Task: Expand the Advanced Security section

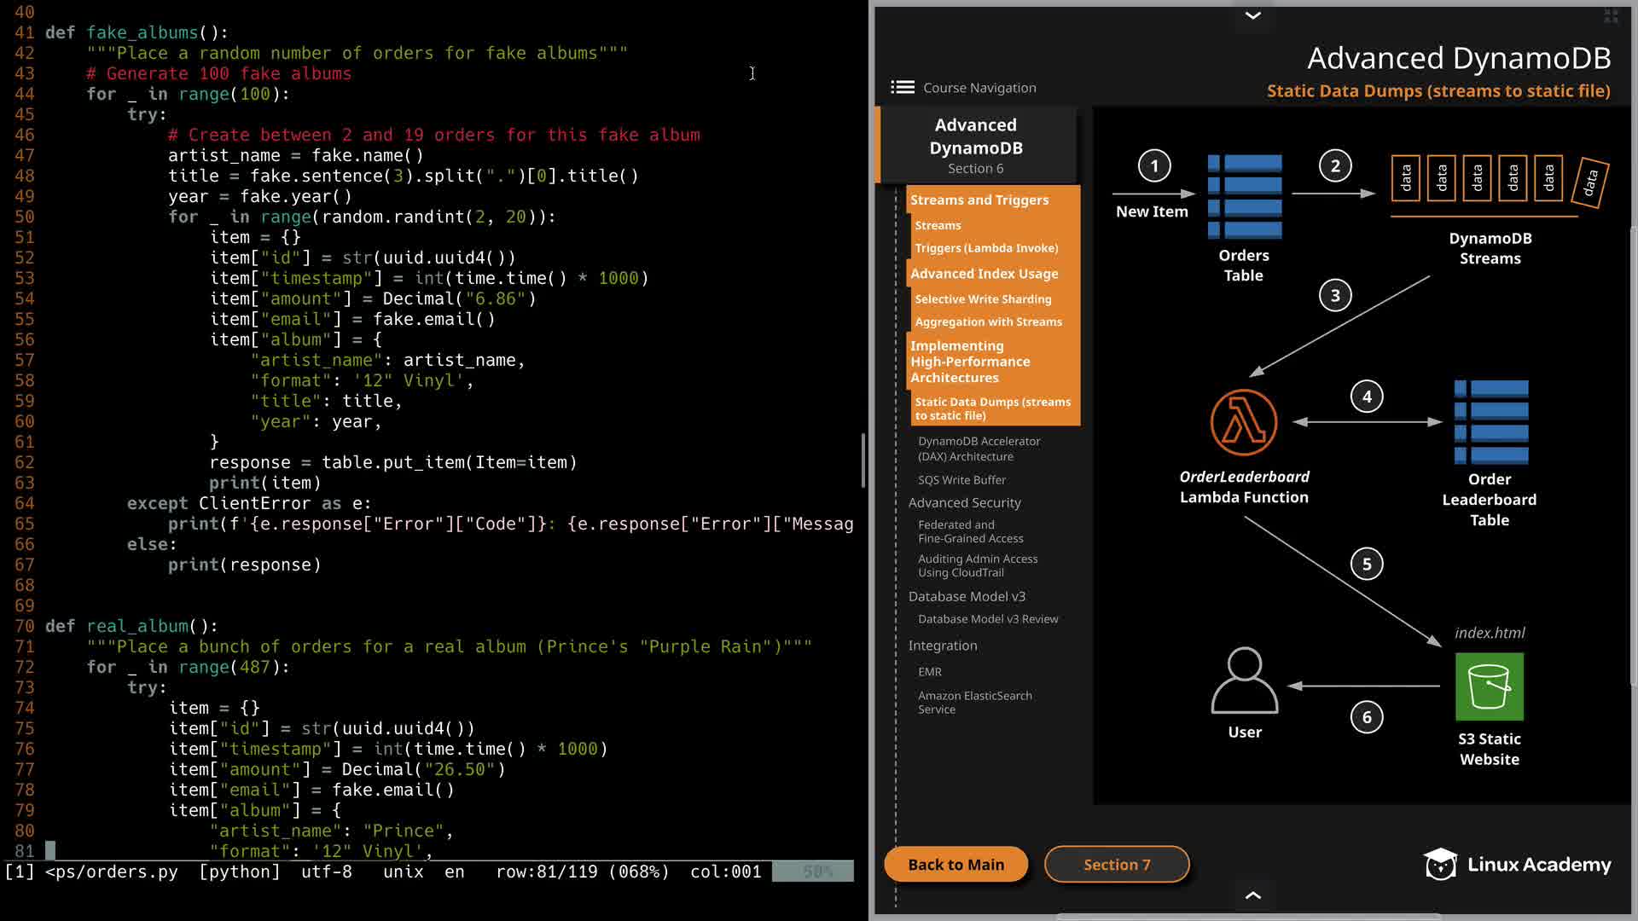Action: point(964,502)
